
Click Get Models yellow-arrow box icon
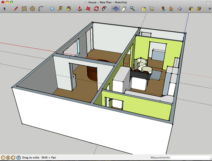(x=191, y=9)
